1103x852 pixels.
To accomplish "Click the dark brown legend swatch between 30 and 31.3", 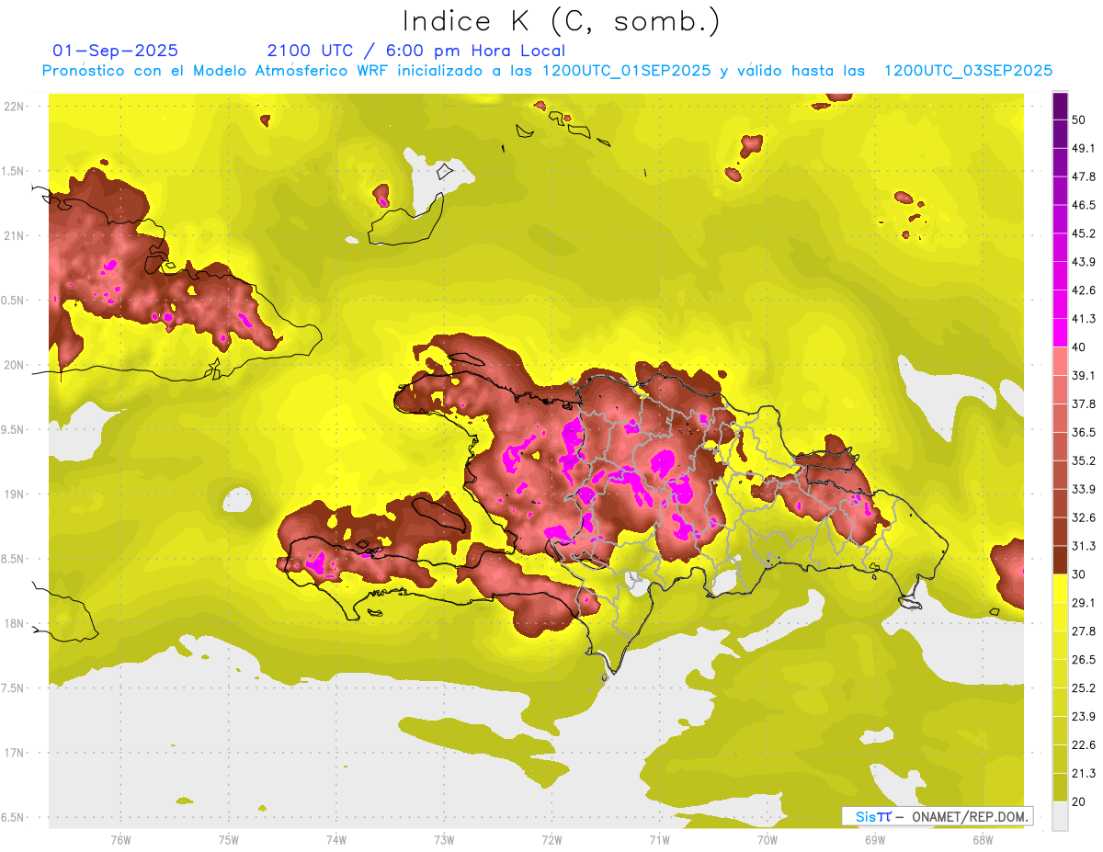I will point(1061,560).
